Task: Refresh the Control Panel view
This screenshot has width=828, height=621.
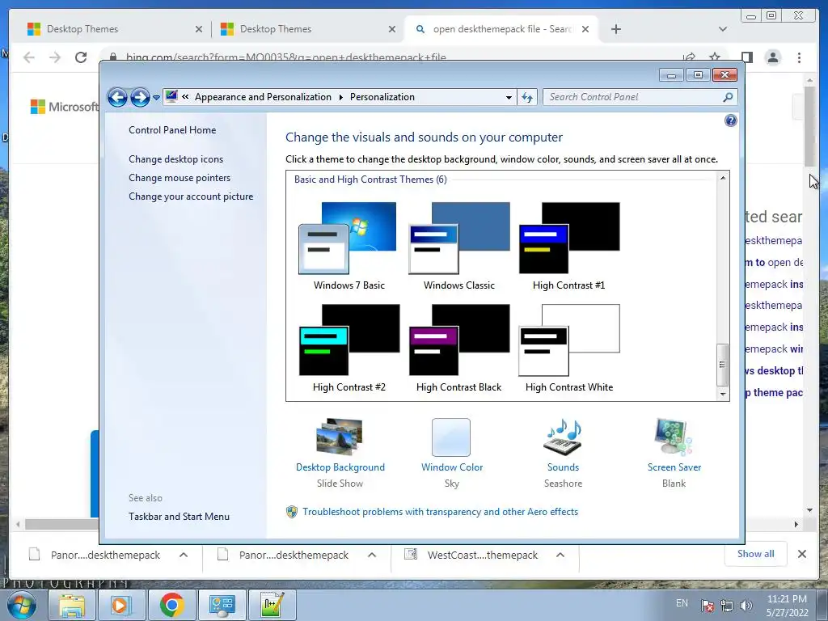Action: (x=527, y=97)
